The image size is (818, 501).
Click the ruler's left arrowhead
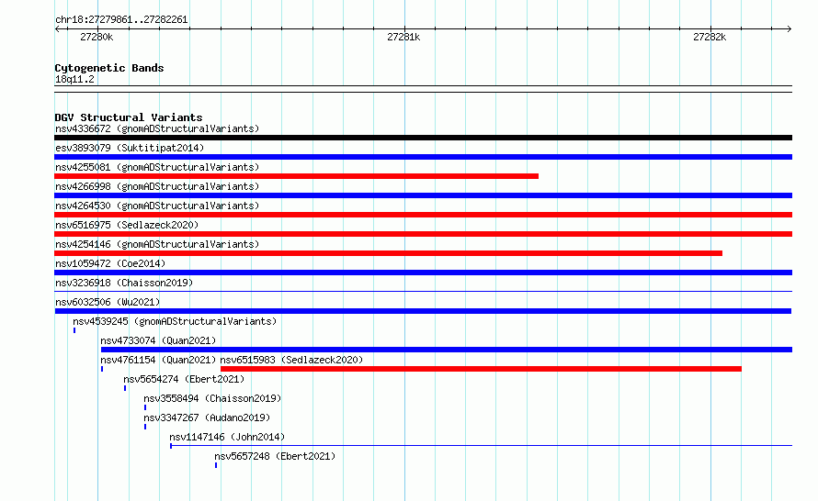57,29
